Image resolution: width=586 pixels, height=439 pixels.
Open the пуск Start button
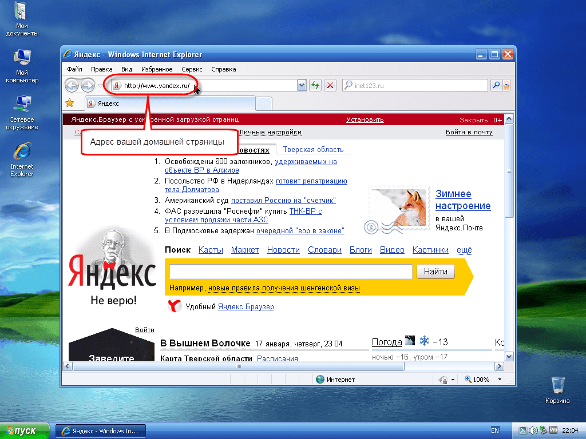pyautogui.click(x=25, y=431)
